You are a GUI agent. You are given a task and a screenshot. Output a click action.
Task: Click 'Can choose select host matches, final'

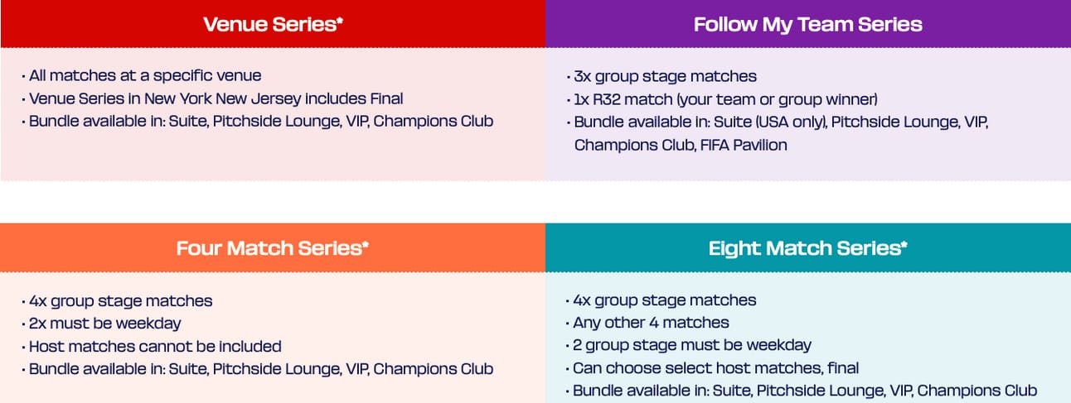pos(712,368)
